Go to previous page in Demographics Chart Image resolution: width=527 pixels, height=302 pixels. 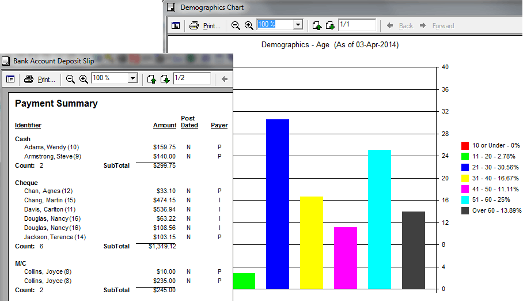pyautogui.click(x=317, y=25)
